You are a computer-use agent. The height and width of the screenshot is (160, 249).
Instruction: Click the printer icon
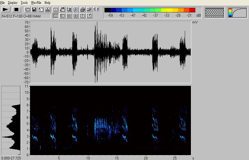tap(82, 9)
